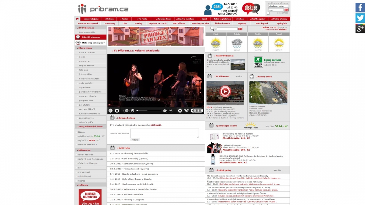Share page via Facebook icon
This screenshot has width=365, height=205.
coord(360,8)
